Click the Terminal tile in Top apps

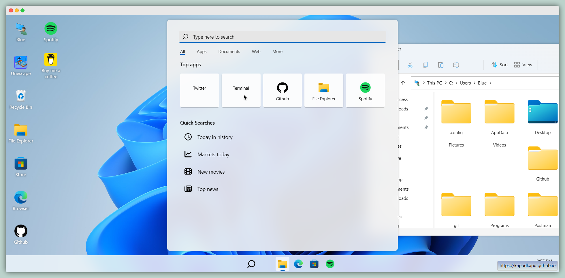coord(241,91)
